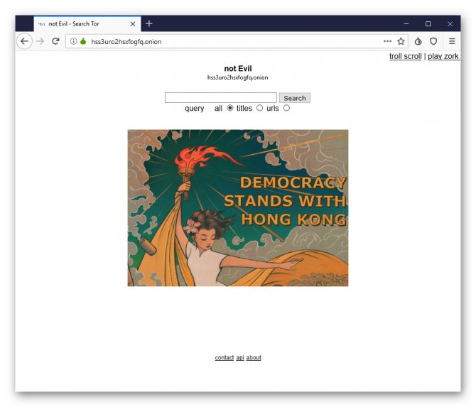Click the Tor icon left of the shield
476x407 pixels.
coord(418,41)
